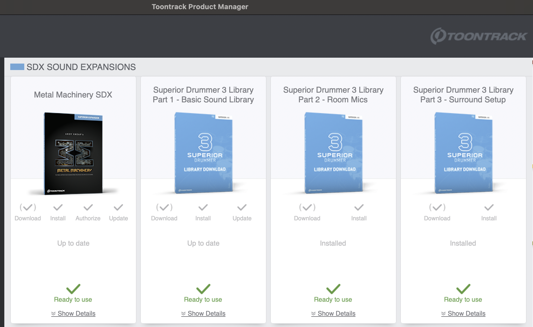Image resolution: width=533 pixels, height=327 pixels.
Task: Click Download checkmark icon for Metal Machinery SDX
Action: click(28, 207)
